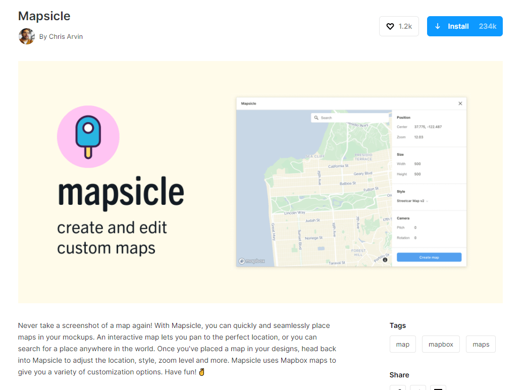Click the popsicle logo in the pink circle
Viewport: 525px width, 390px height.
pos(88,137)
